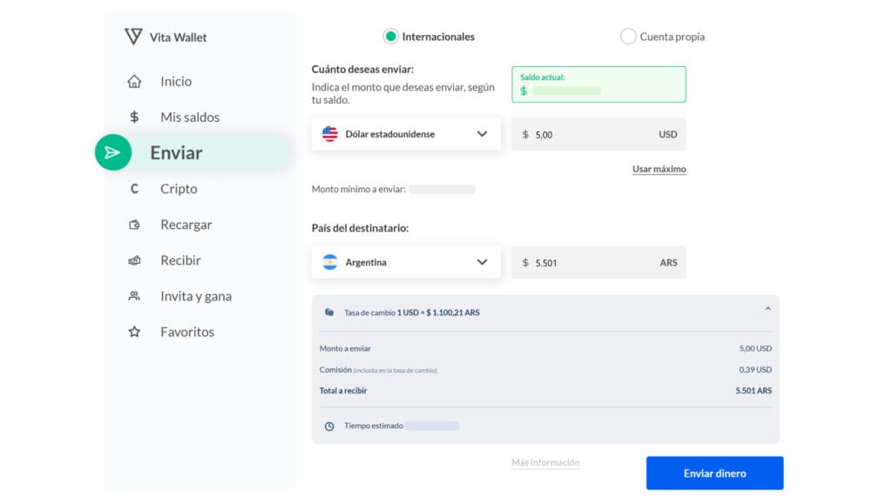
Task: Select the Internacionales radio option
Action: point(391,37)
